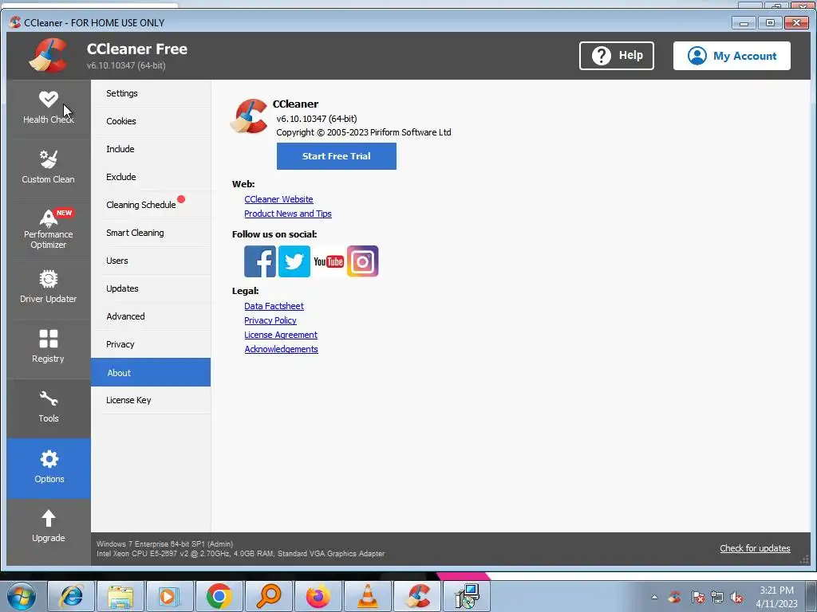Open the Twitter social icon
Viewport: 817px width, 612px height.
coord(294,261)
